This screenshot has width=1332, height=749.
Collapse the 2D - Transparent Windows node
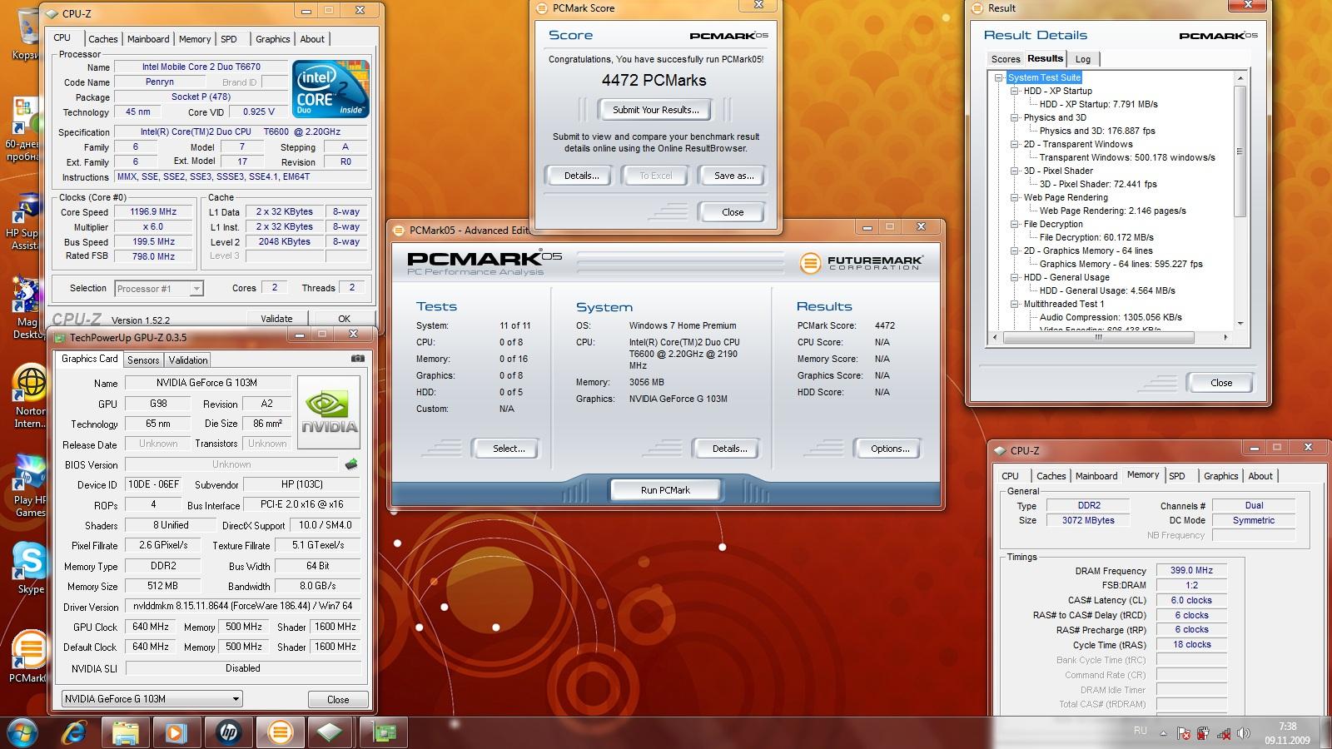click(x=1015, y=144)
